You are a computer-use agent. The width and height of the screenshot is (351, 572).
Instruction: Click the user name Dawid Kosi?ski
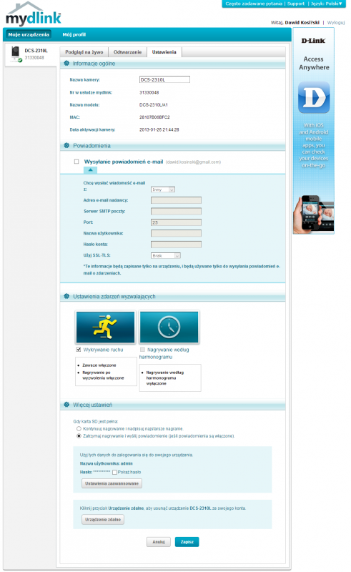point(302,23)
